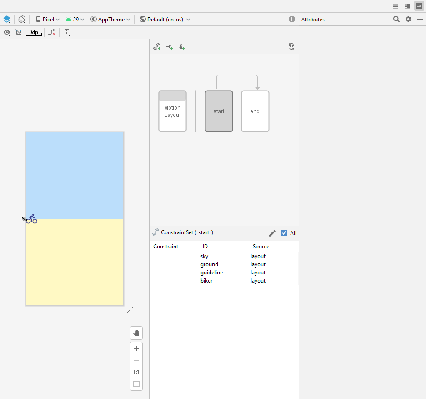Uncheck the All checkbox

[x=284, y=233]
